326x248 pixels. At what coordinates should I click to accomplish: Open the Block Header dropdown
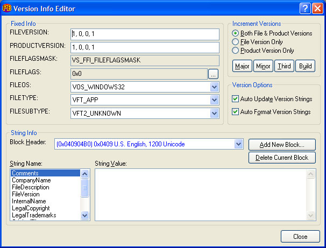pyautogui.click(x=239, y=144)
